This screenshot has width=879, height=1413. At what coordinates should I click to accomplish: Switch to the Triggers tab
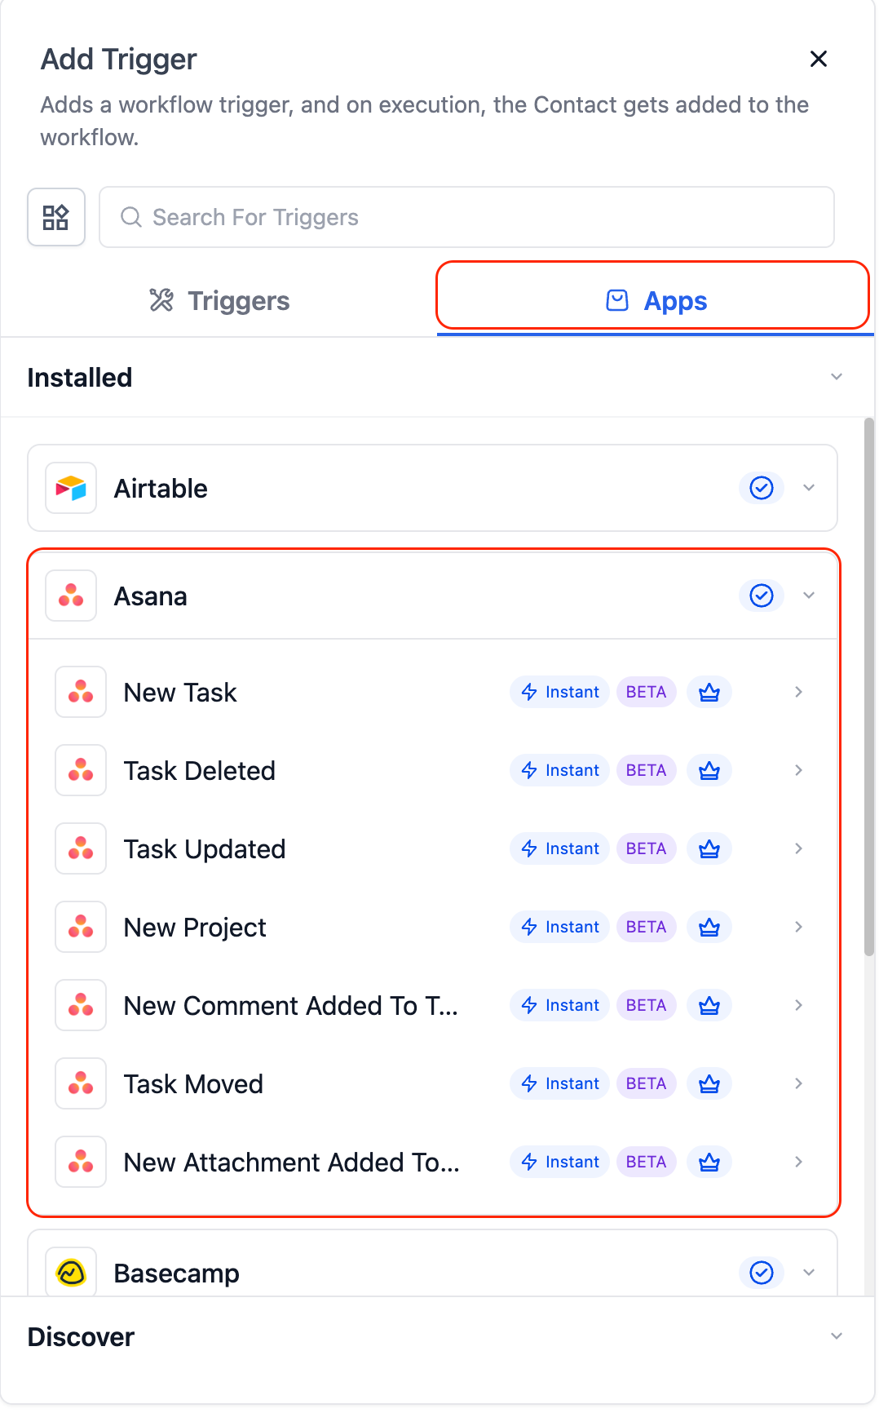point(219,301)
